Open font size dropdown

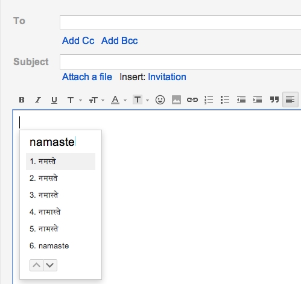[97, 100]
